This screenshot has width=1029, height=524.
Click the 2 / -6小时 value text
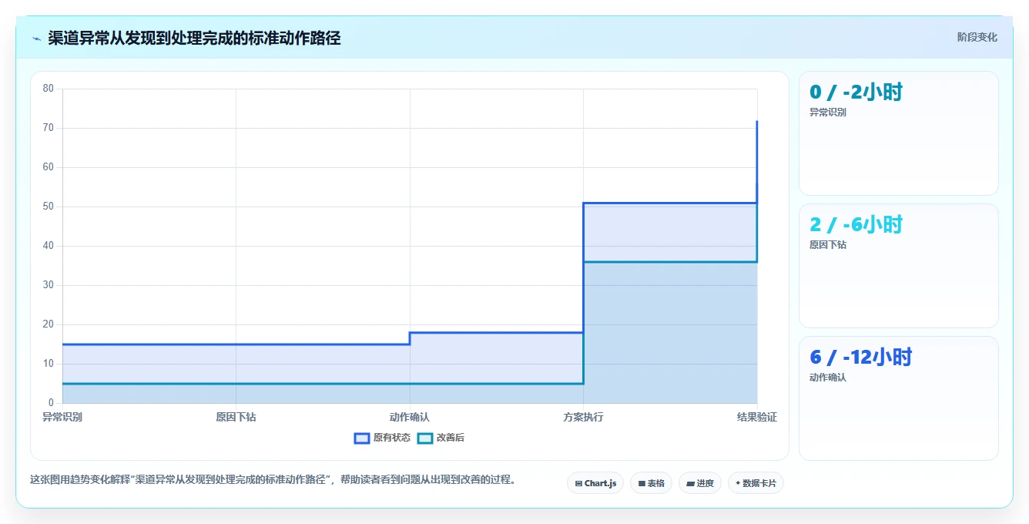point(856,225)
